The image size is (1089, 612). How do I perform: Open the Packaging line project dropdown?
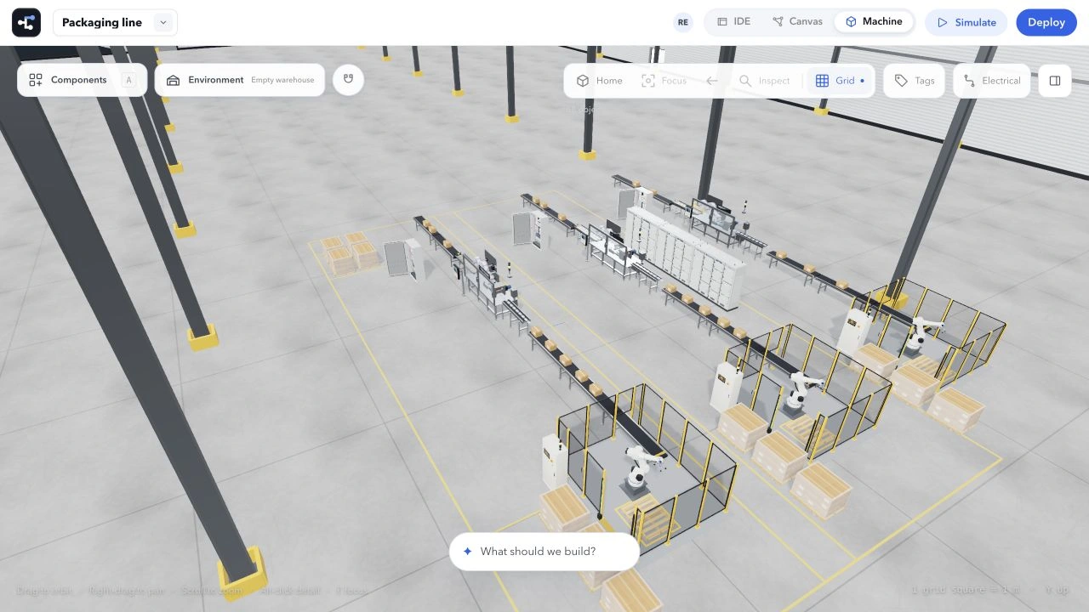click(115, 23)
